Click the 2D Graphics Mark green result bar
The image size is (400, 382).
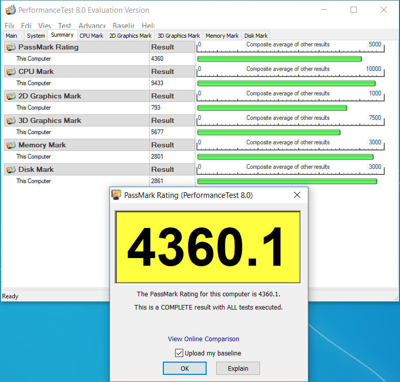tap(272, 108)
